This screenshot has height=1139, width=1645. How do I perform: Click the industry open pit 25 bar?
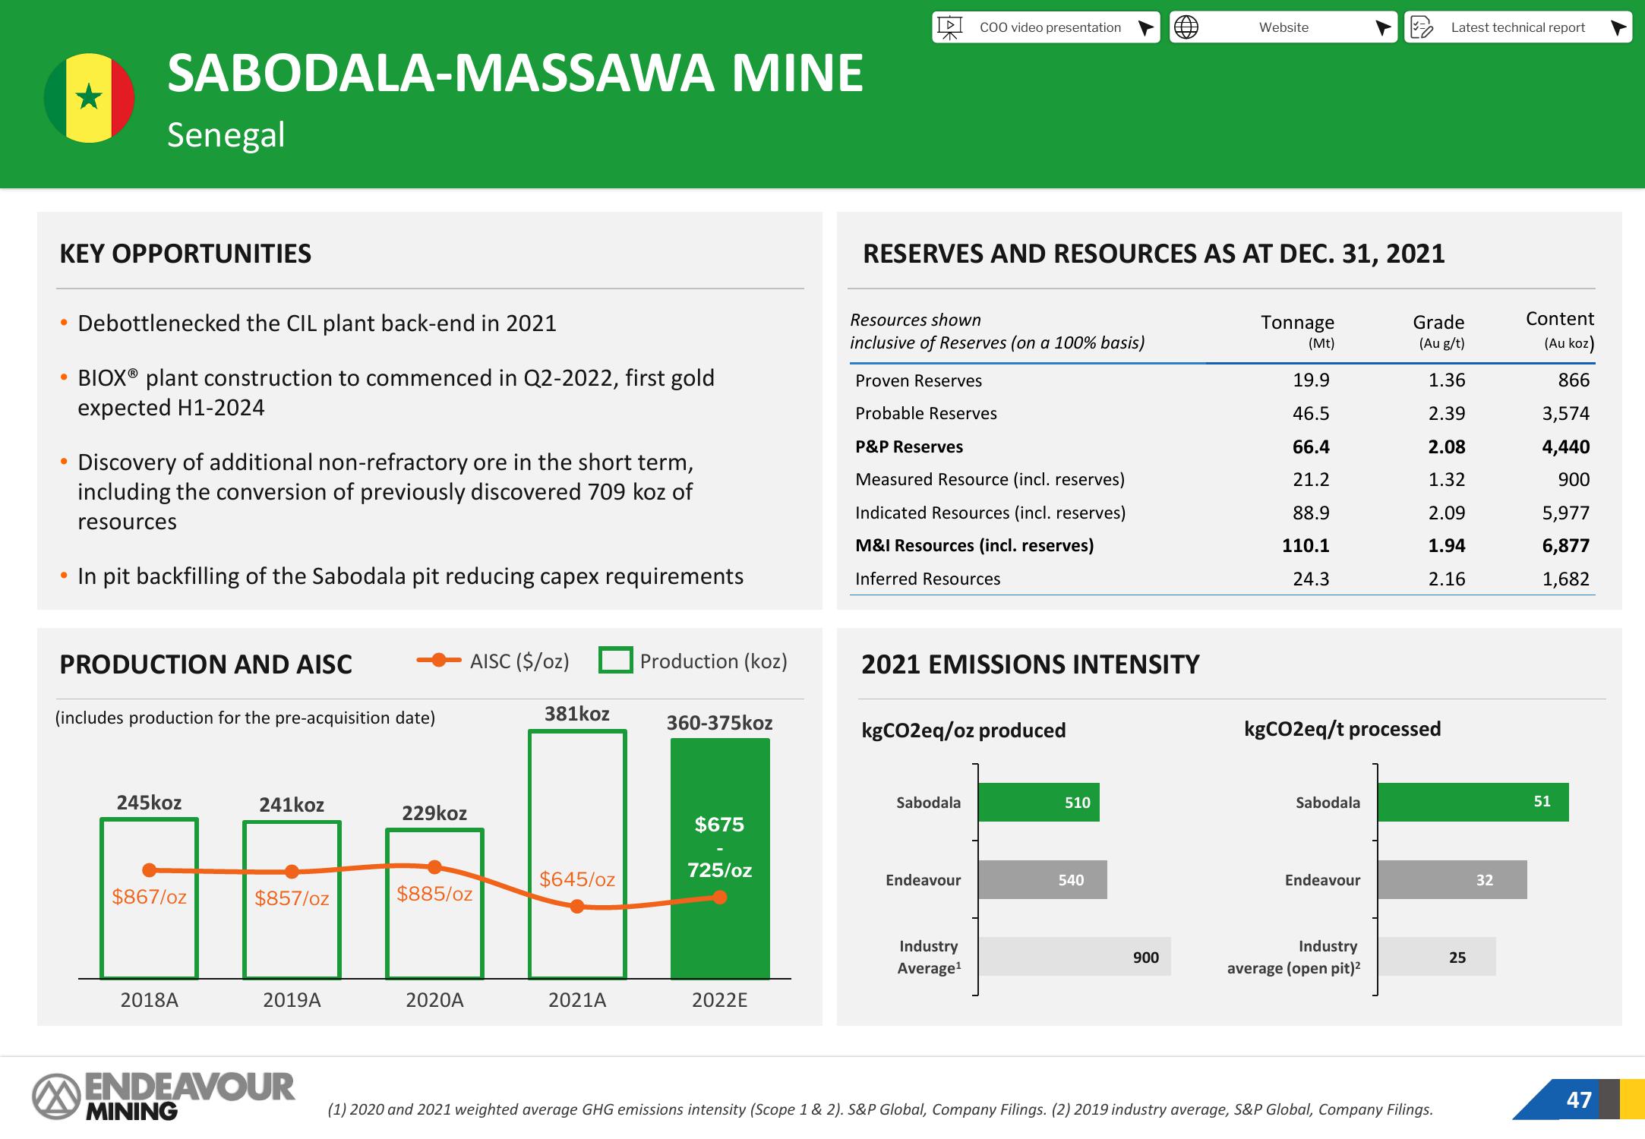coord(1437,957)
